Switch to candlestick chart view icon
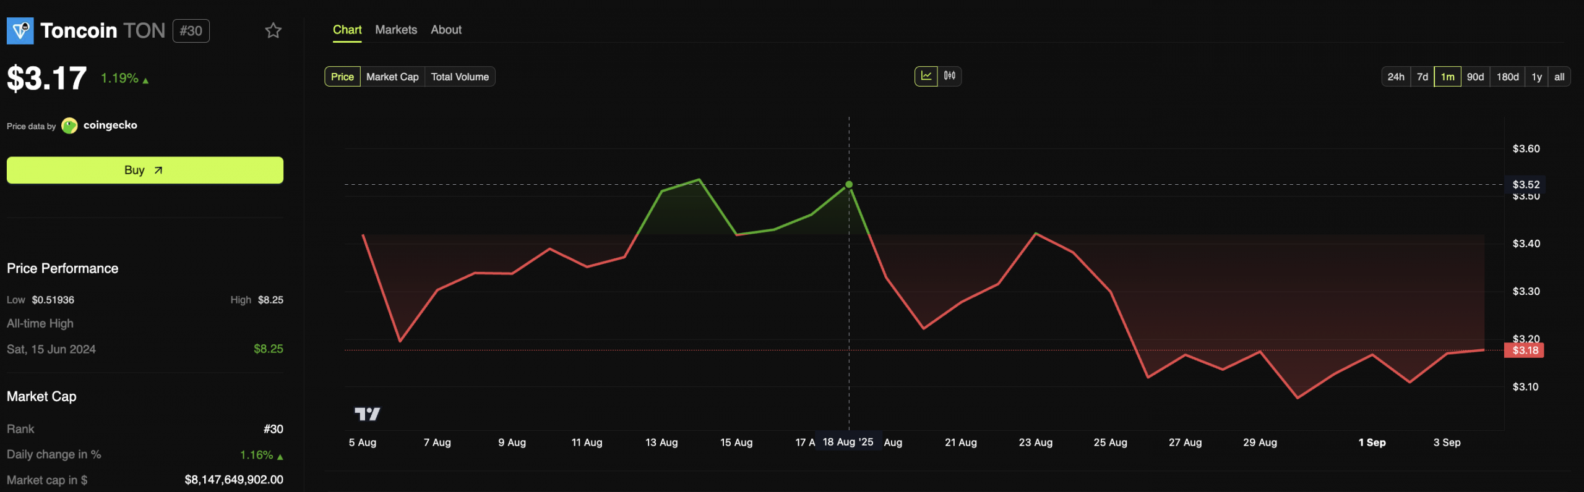 (949, 76)
